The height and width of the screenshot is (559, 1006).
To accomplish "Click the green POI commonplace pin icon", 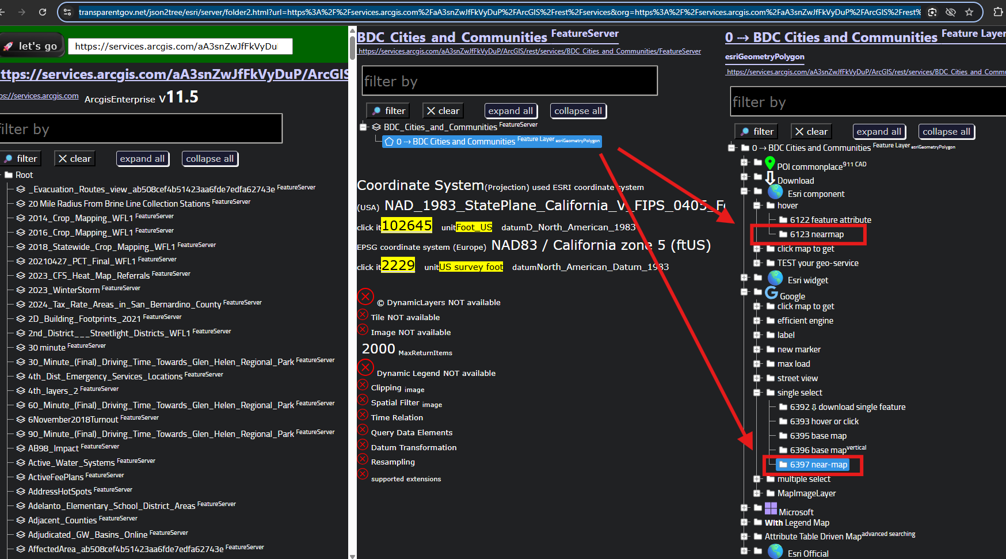I will pyautogui.click(x=770, y=163).
